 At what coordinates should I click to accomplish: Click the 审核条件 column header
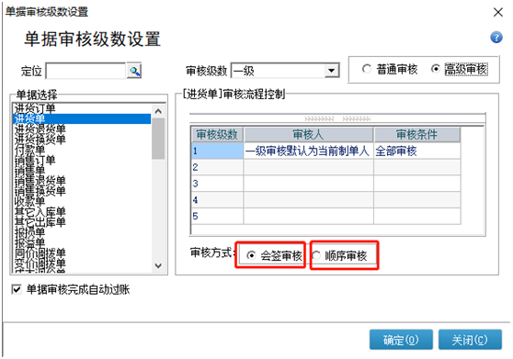[417, 134]
